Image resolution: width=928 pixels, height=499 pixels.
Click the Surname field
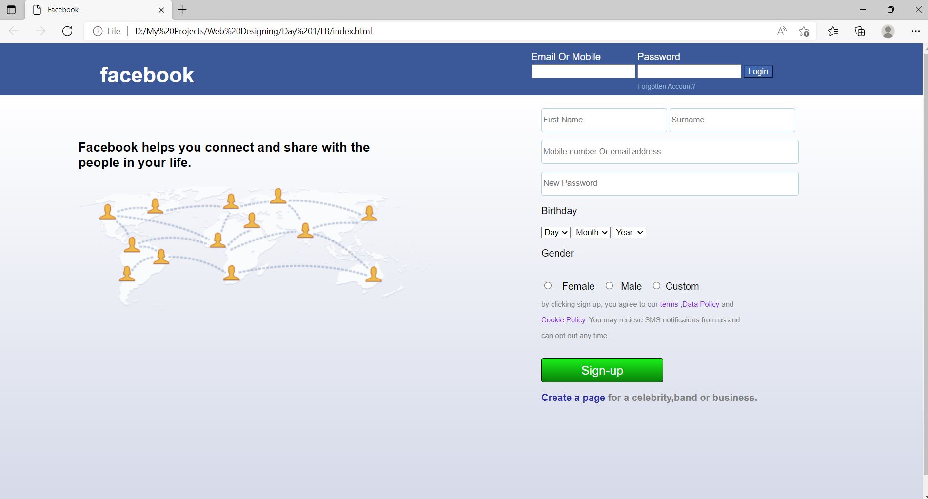click(x=732, y=120)
